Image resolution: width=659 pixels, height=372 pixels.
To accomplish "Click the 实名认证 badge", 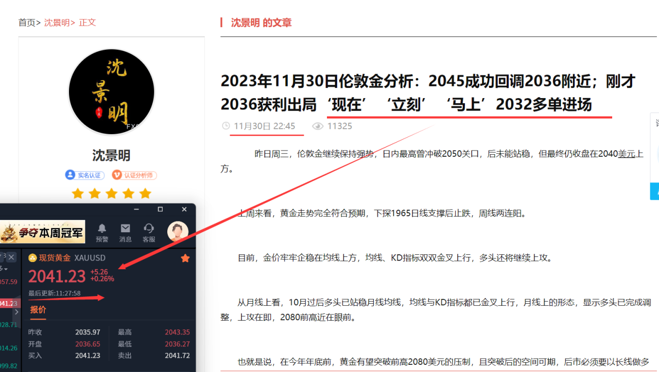I will pos(85,175).
